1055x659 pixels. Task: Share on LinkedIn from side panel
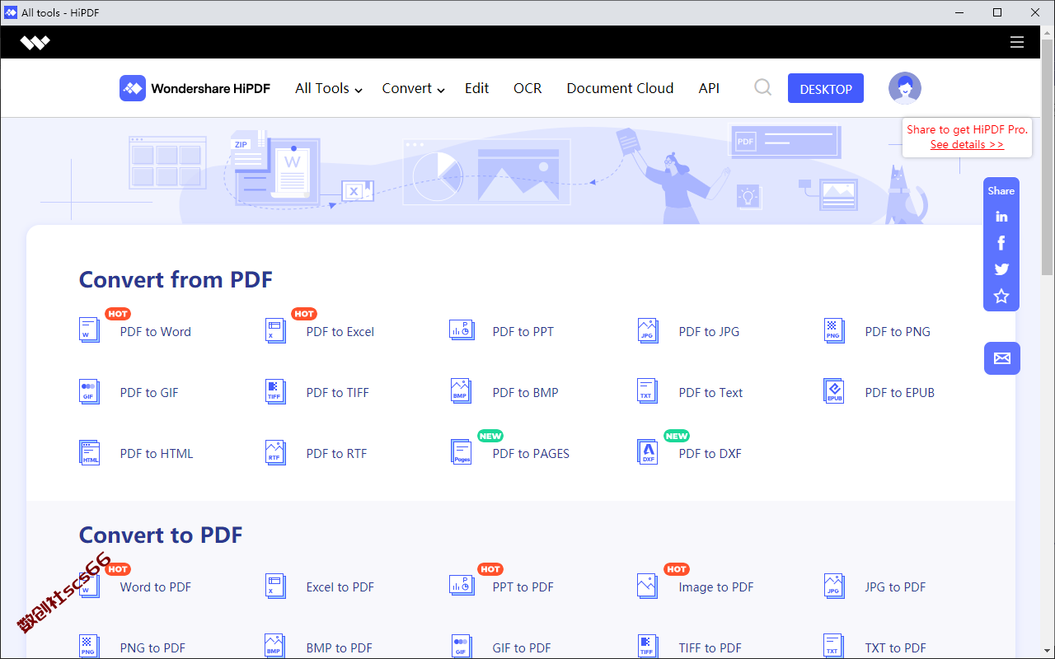1001,217
